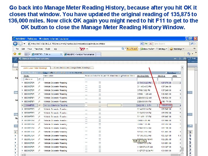This screenshot has width=208, height=156.
Task: Expand the ODOMETER row reading 137,249.00
Action: tap(22, 90)
